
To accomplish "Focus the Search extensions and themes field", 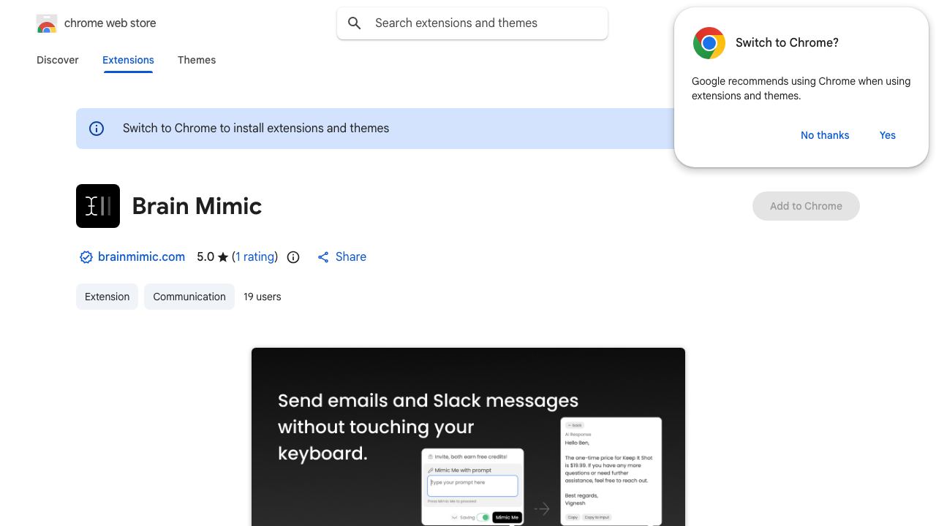I will [x=472, y=23].
